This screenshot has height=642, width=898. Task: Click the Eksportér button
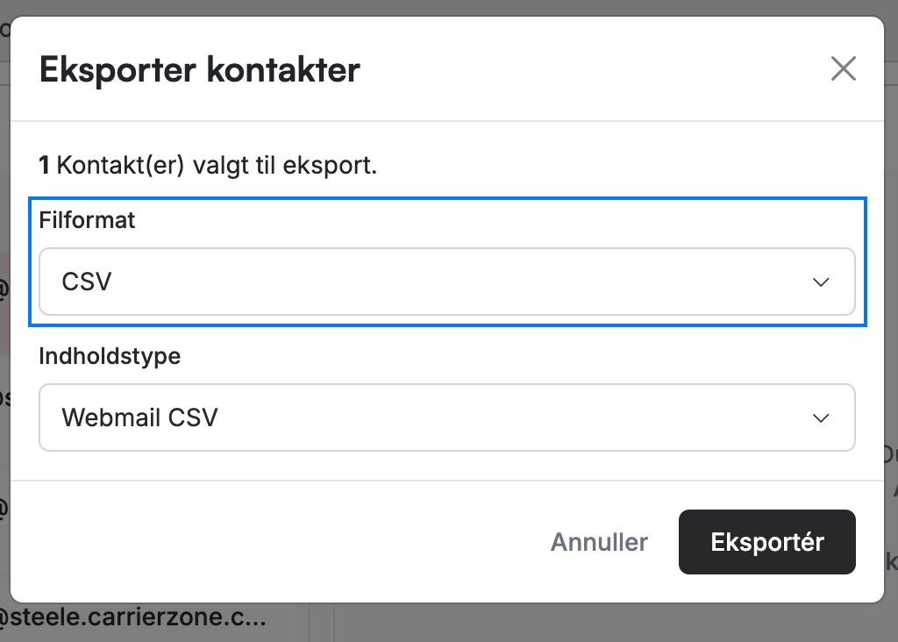tap(766, 542)
